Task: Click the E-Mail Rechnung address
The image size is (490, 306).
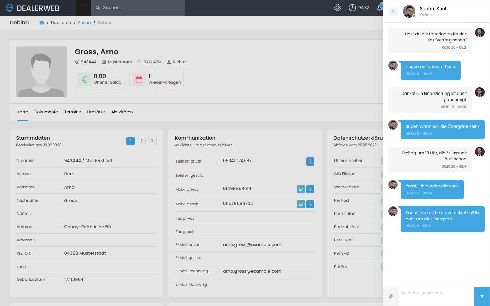Action: click(x=252, y=271)
